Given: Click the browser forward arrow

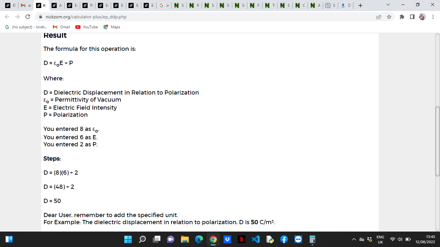Looking at the screenshot, I should [17, 17].
